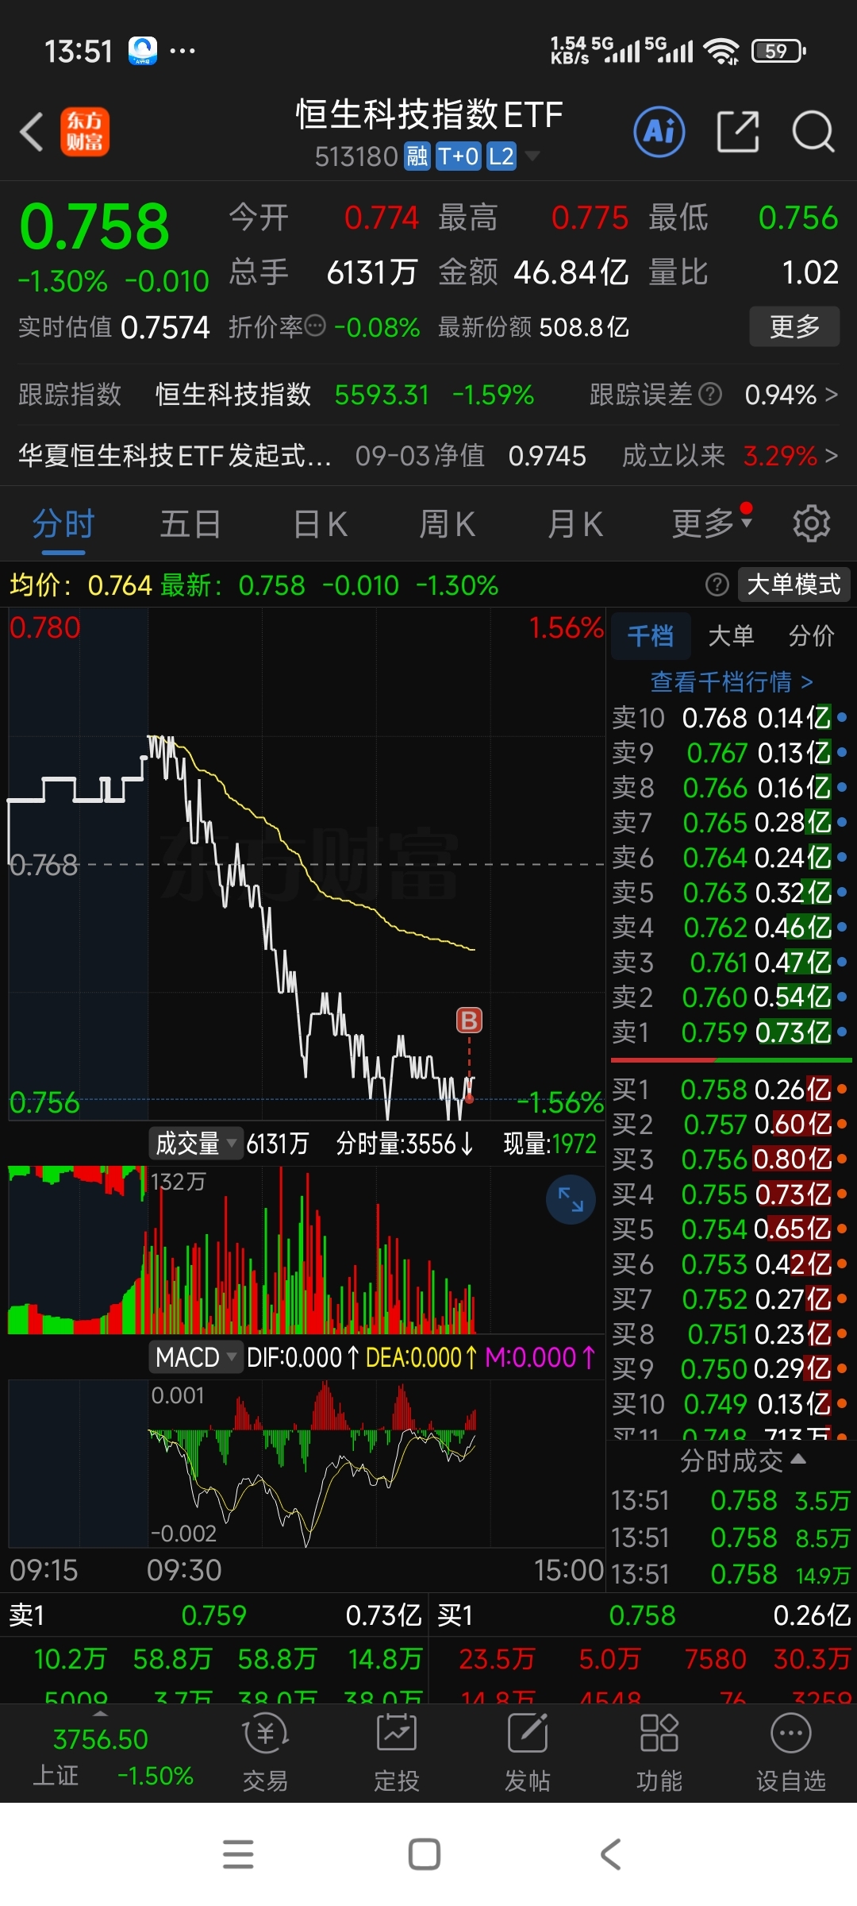The height and width of the screenshot is (1906, 857).
Task: Select 分价 tab
Action: point(811,635)
